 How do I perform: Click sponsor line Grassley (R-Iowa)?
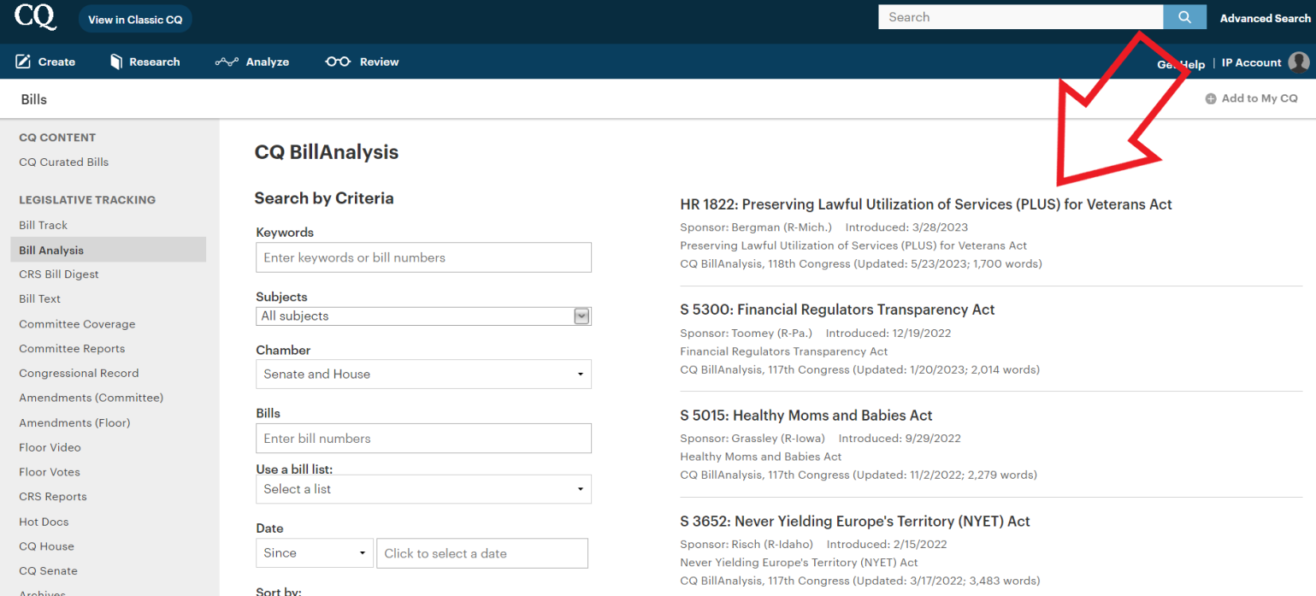752,439
